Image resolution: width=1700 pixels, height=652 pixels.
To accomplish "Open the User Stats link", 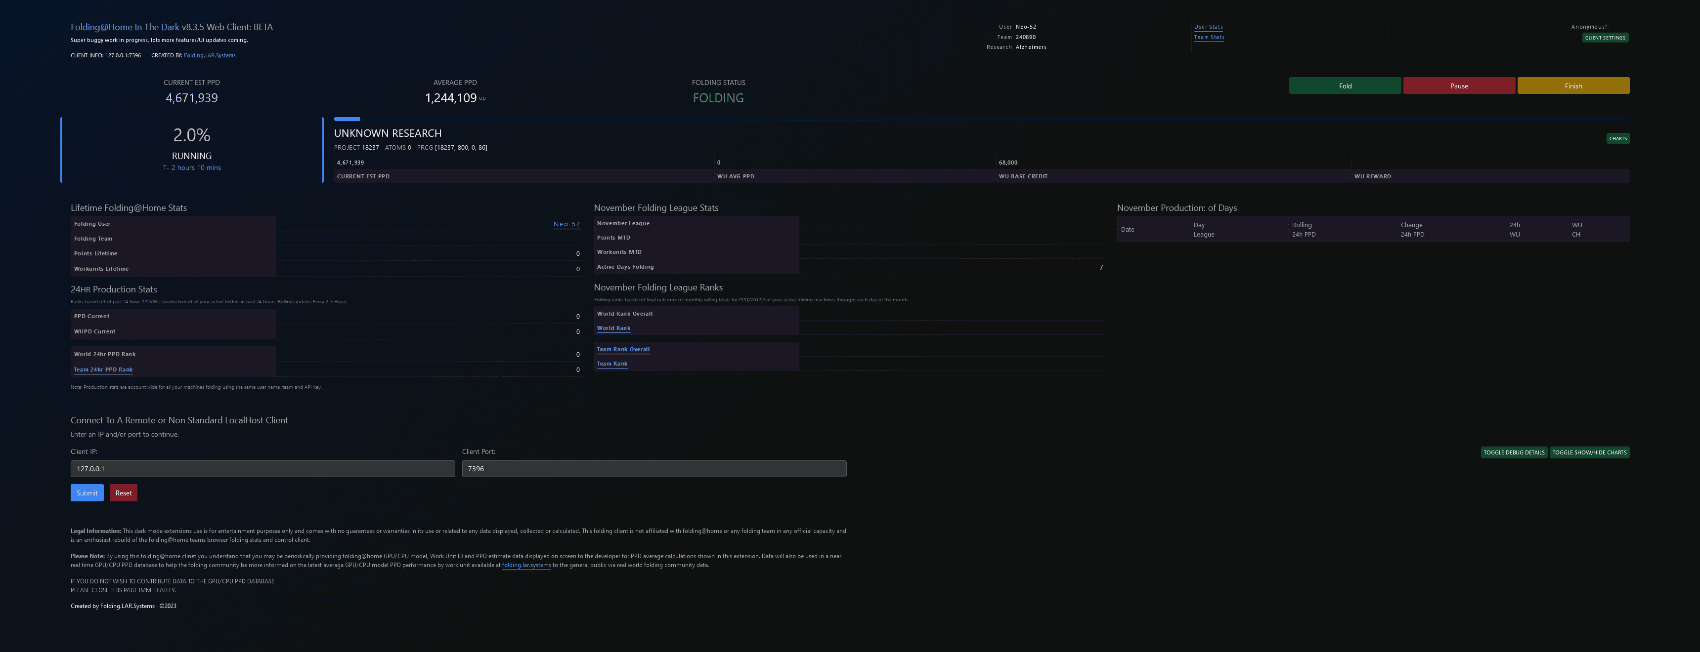I will (x=1208, y=27).
